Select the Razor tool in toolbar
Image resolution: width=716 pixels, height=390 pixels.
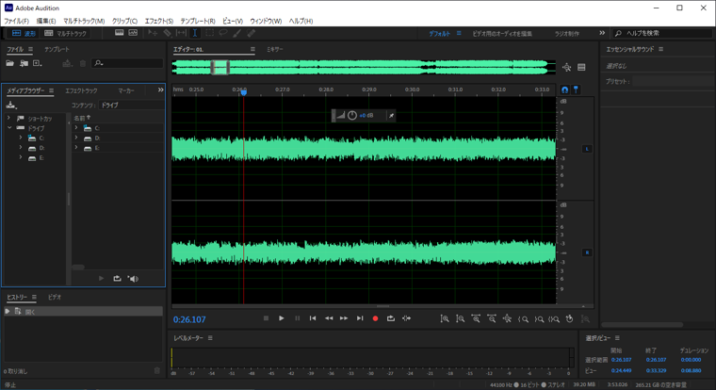point(167,33)
